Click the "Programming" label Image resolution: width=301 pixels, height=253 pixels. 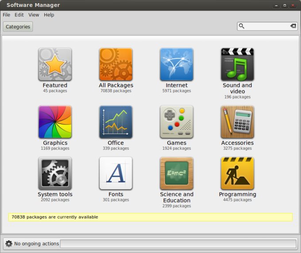click(237, 194)
